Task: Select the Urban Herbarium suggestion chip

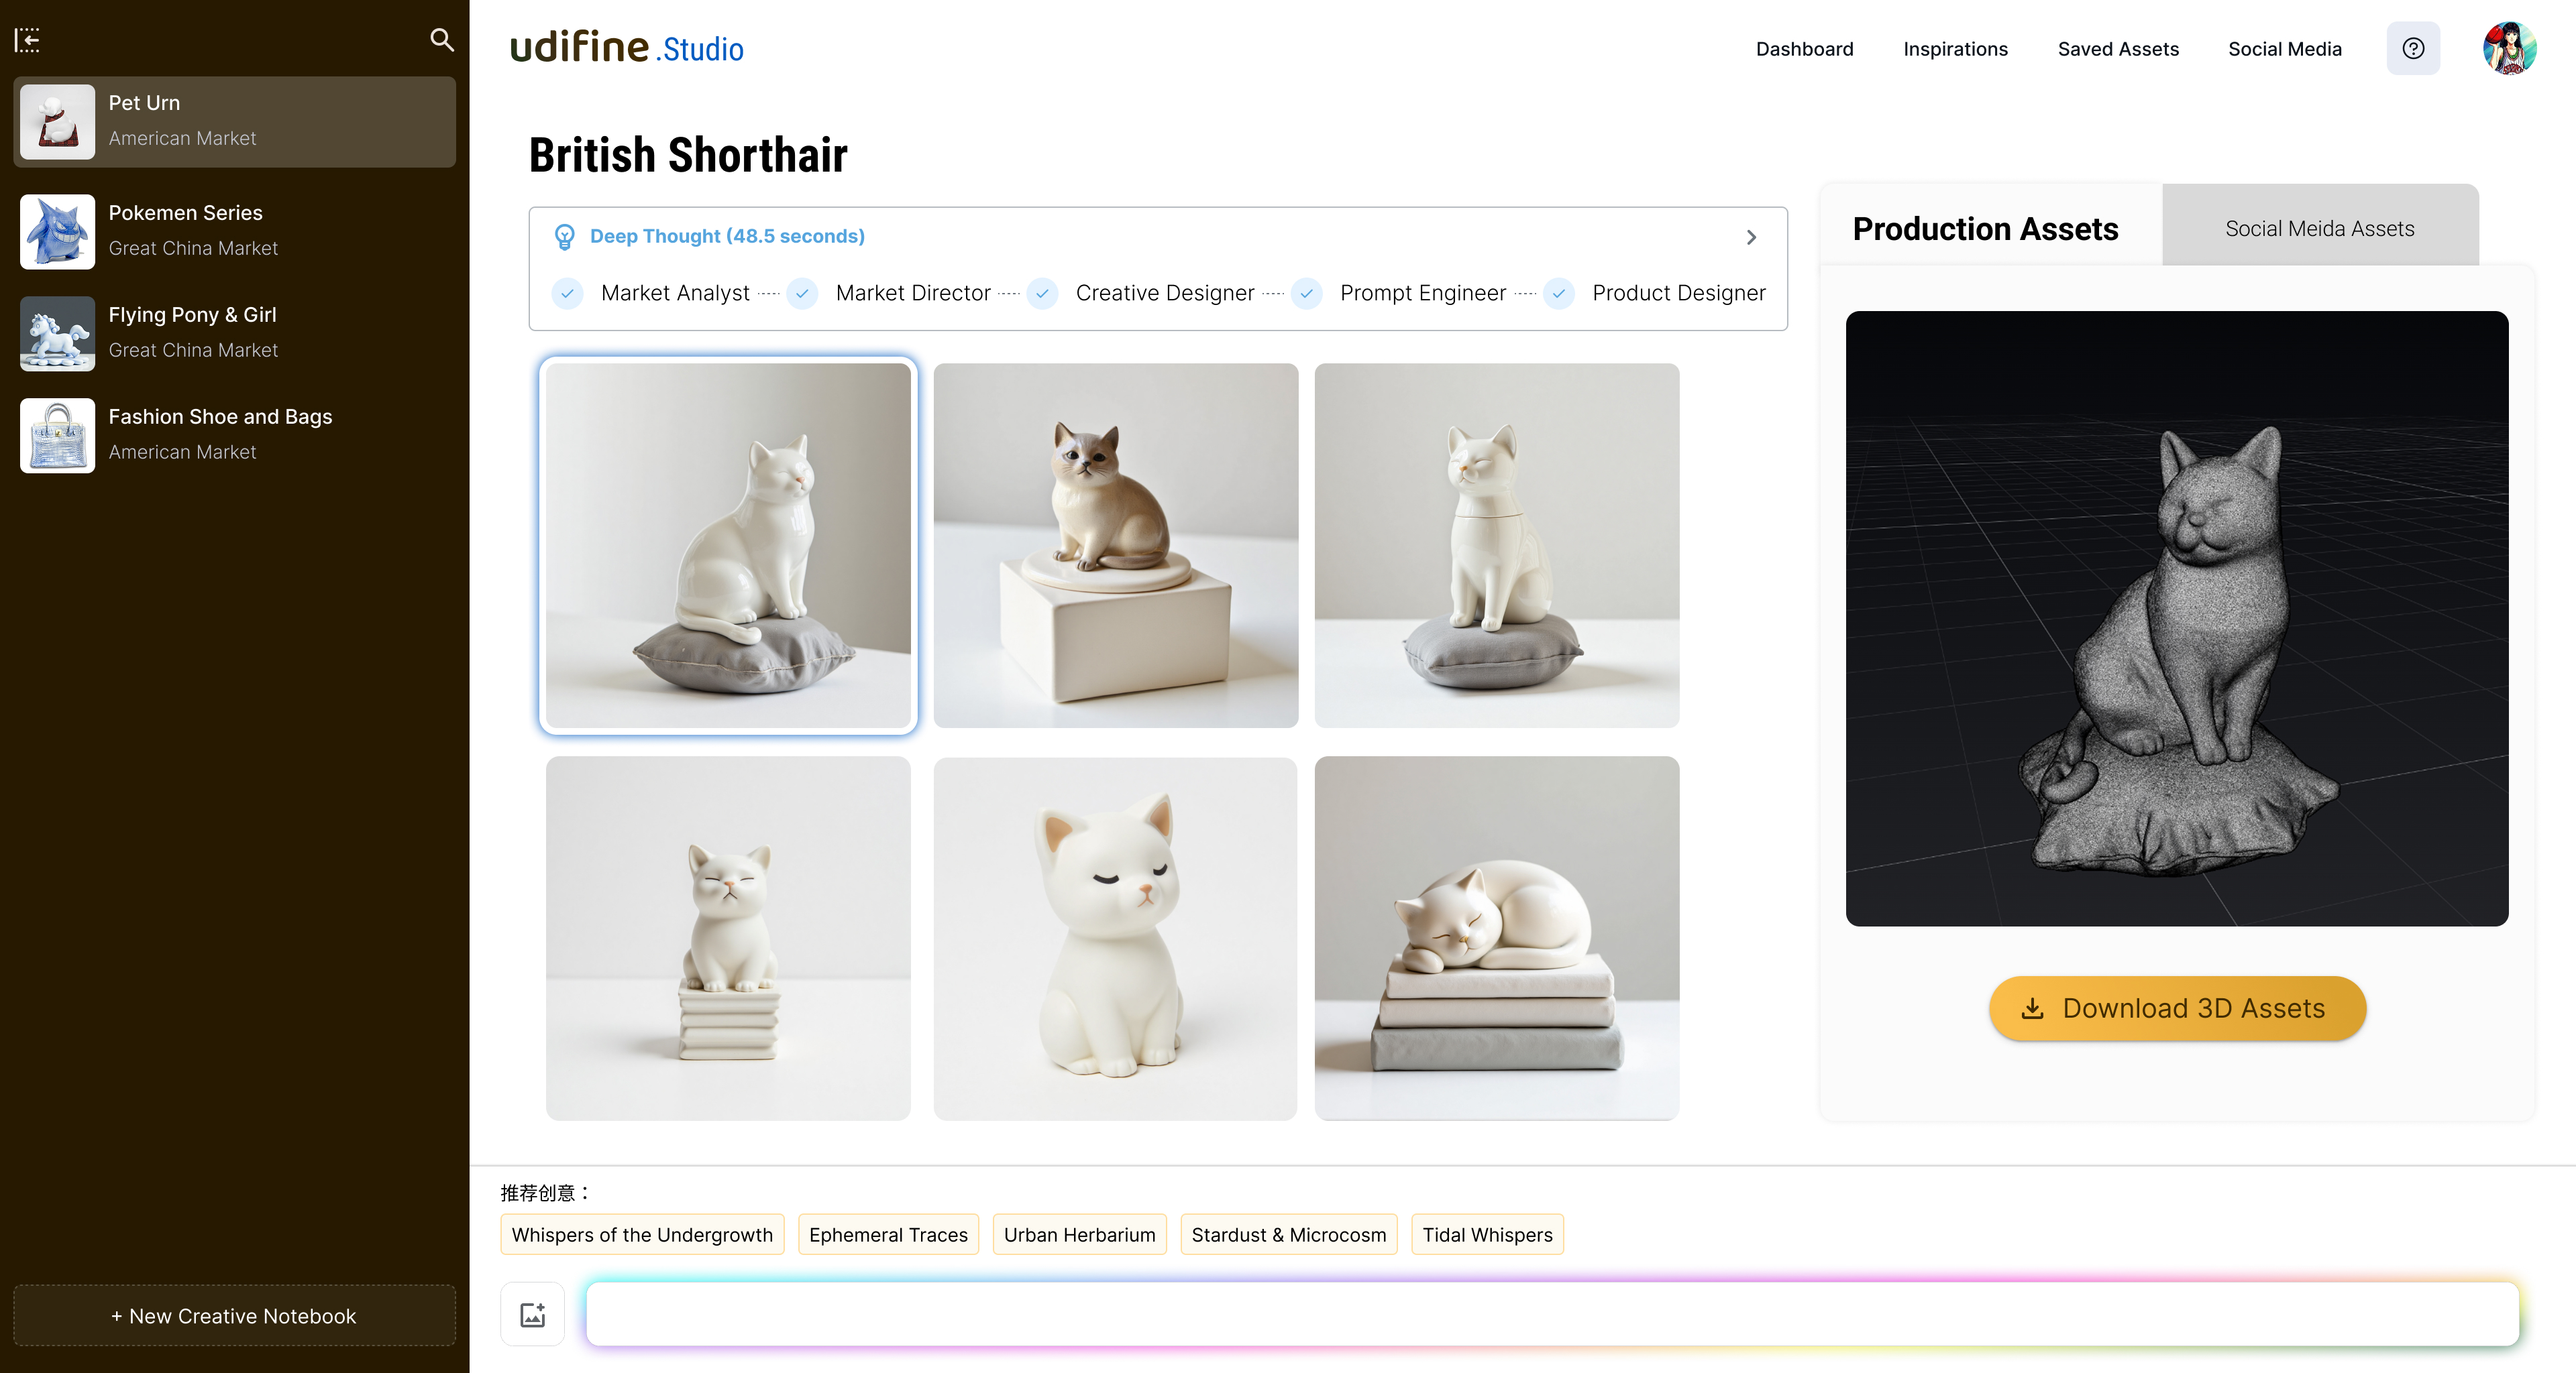Action: pyautogui.click(x=1079, y=1234)
